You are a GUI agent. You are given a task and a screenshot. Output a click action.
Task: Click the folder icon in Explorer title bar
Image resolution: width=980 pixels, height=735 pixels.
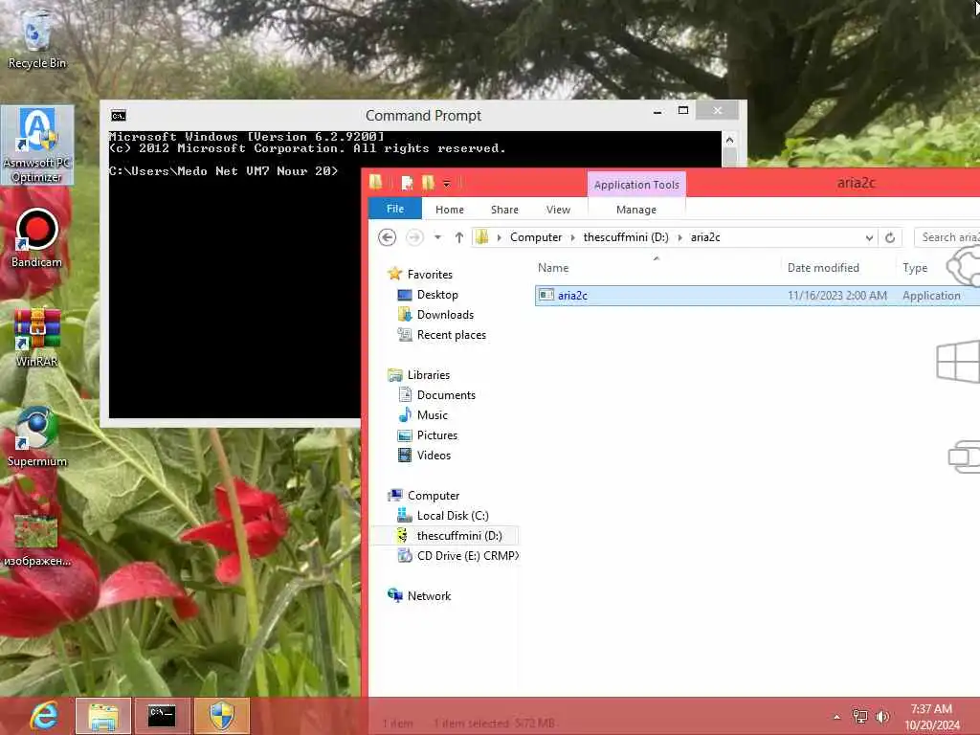(375, 183)
